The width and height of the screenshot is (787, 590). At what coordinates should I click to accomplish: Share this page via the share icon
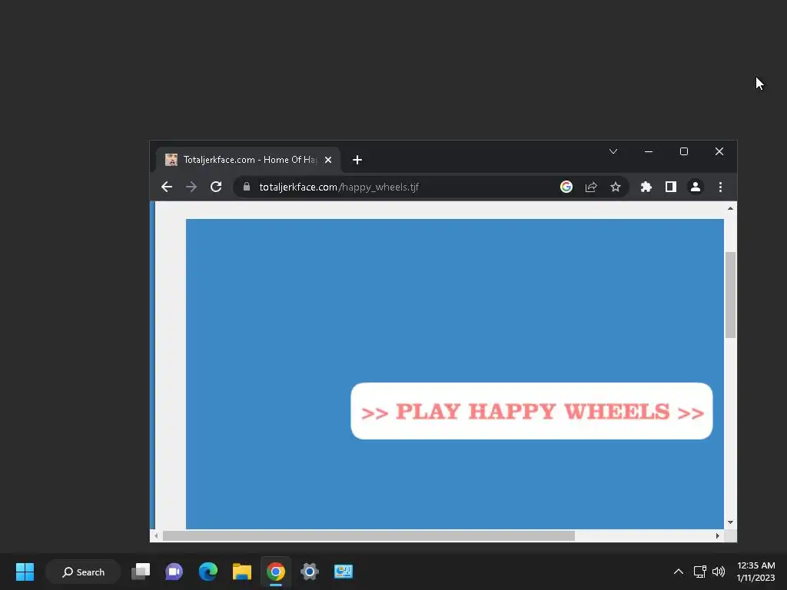click(591, 187)
